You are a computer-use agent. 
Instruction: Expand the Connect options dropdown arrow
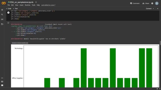click(x=153, y=9)
